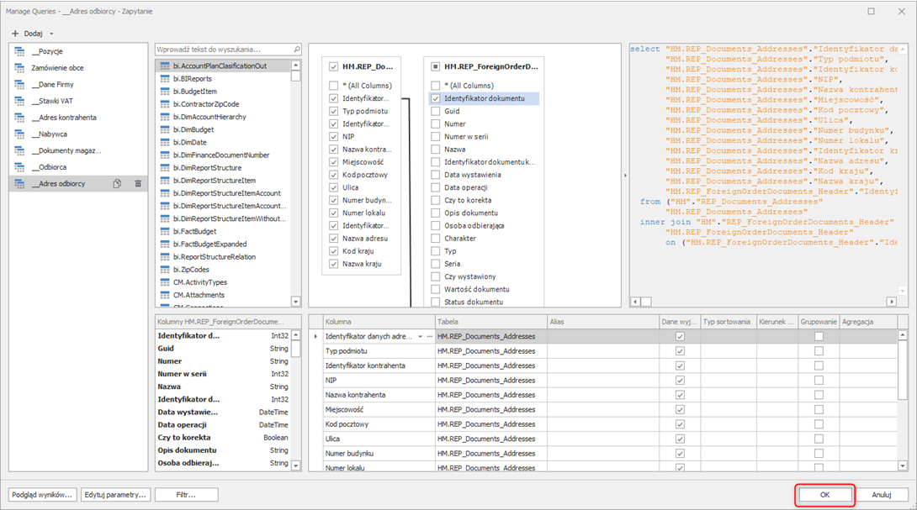This screenshot has width=917, height=510.
Task: Select the bi.BudgetItem table icon
Action: pyautogui.click(x=165, y=92)
